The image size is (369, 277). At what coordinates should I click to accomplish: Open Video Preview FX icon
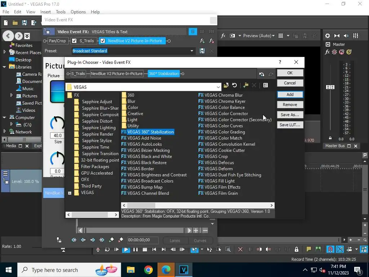tap(223, 36)
